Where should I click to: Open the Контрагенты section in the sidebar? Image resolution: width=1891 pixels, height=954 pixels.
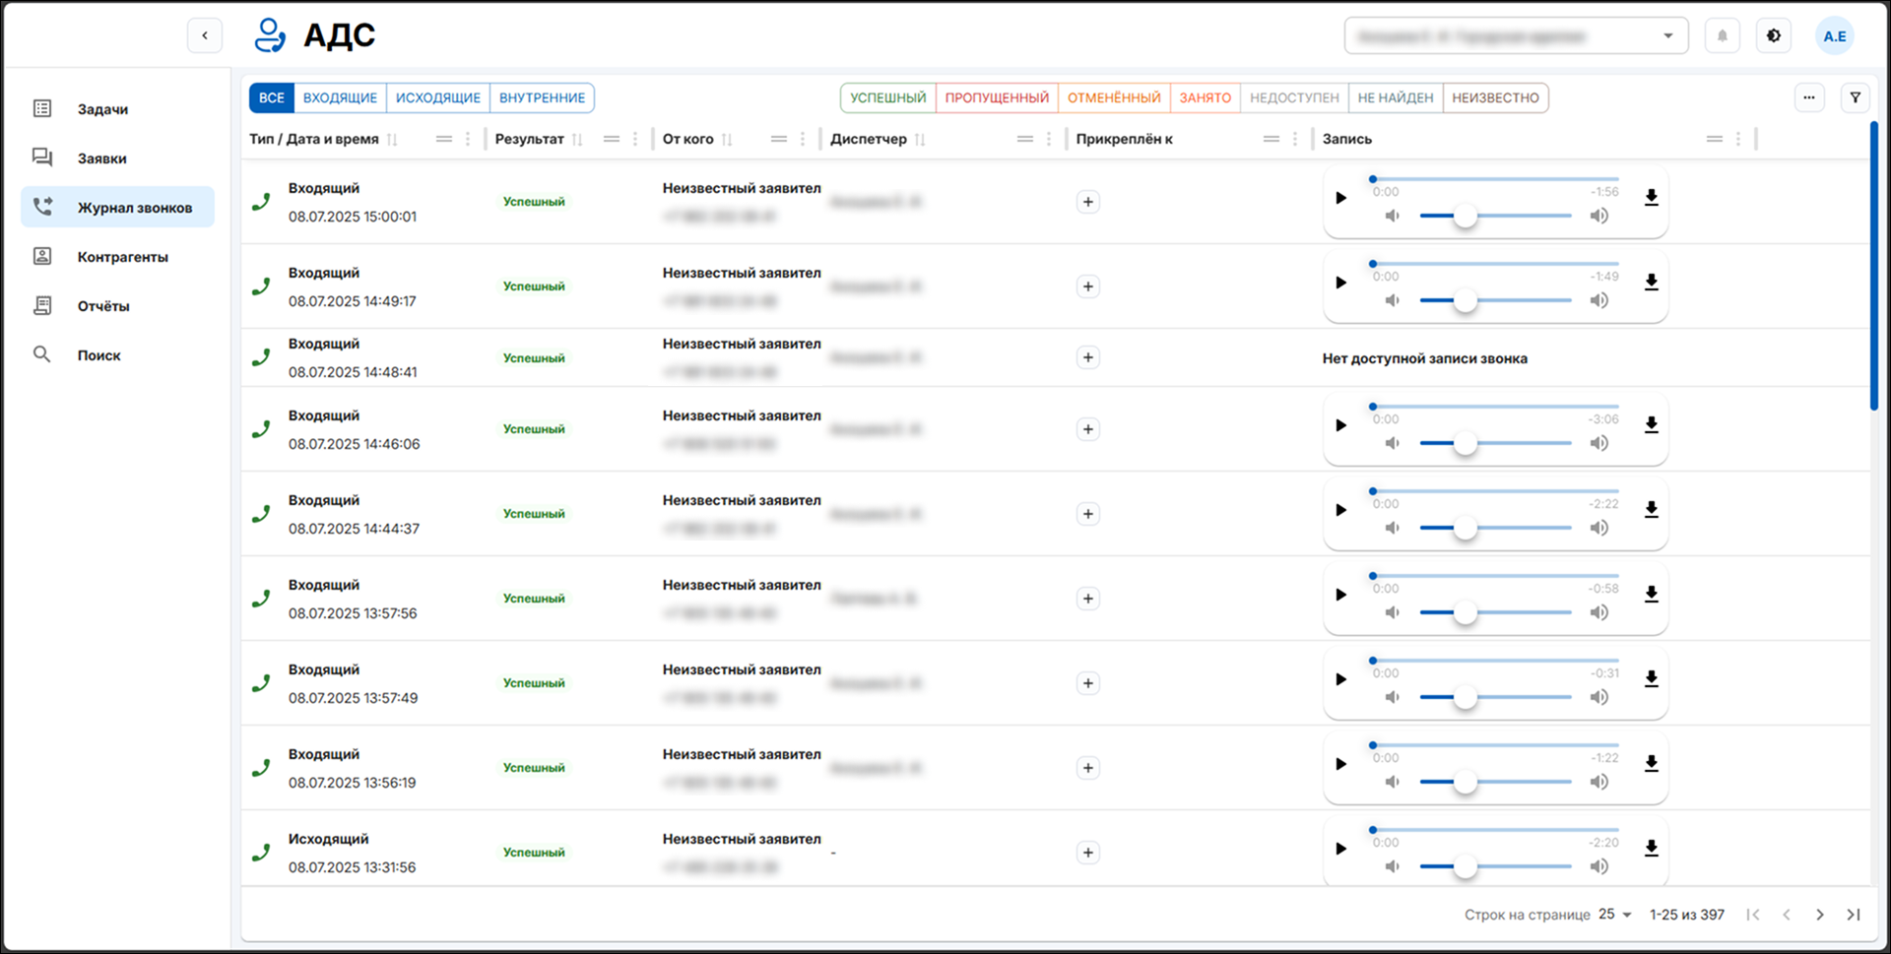point(122,257)
